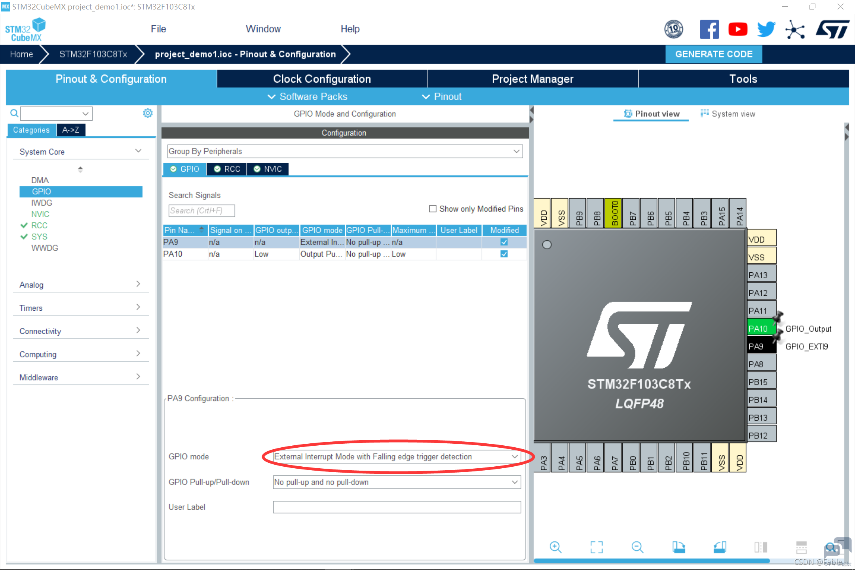Open the Window menu
Viewport: 855px width, 570px height.
click(x=263, y=29)
